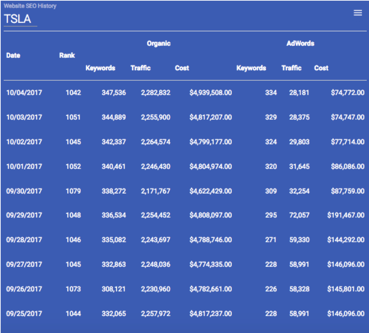Click organic keywords value 308,121
Screen dimensions: 369x333
(x=114, y=289)
